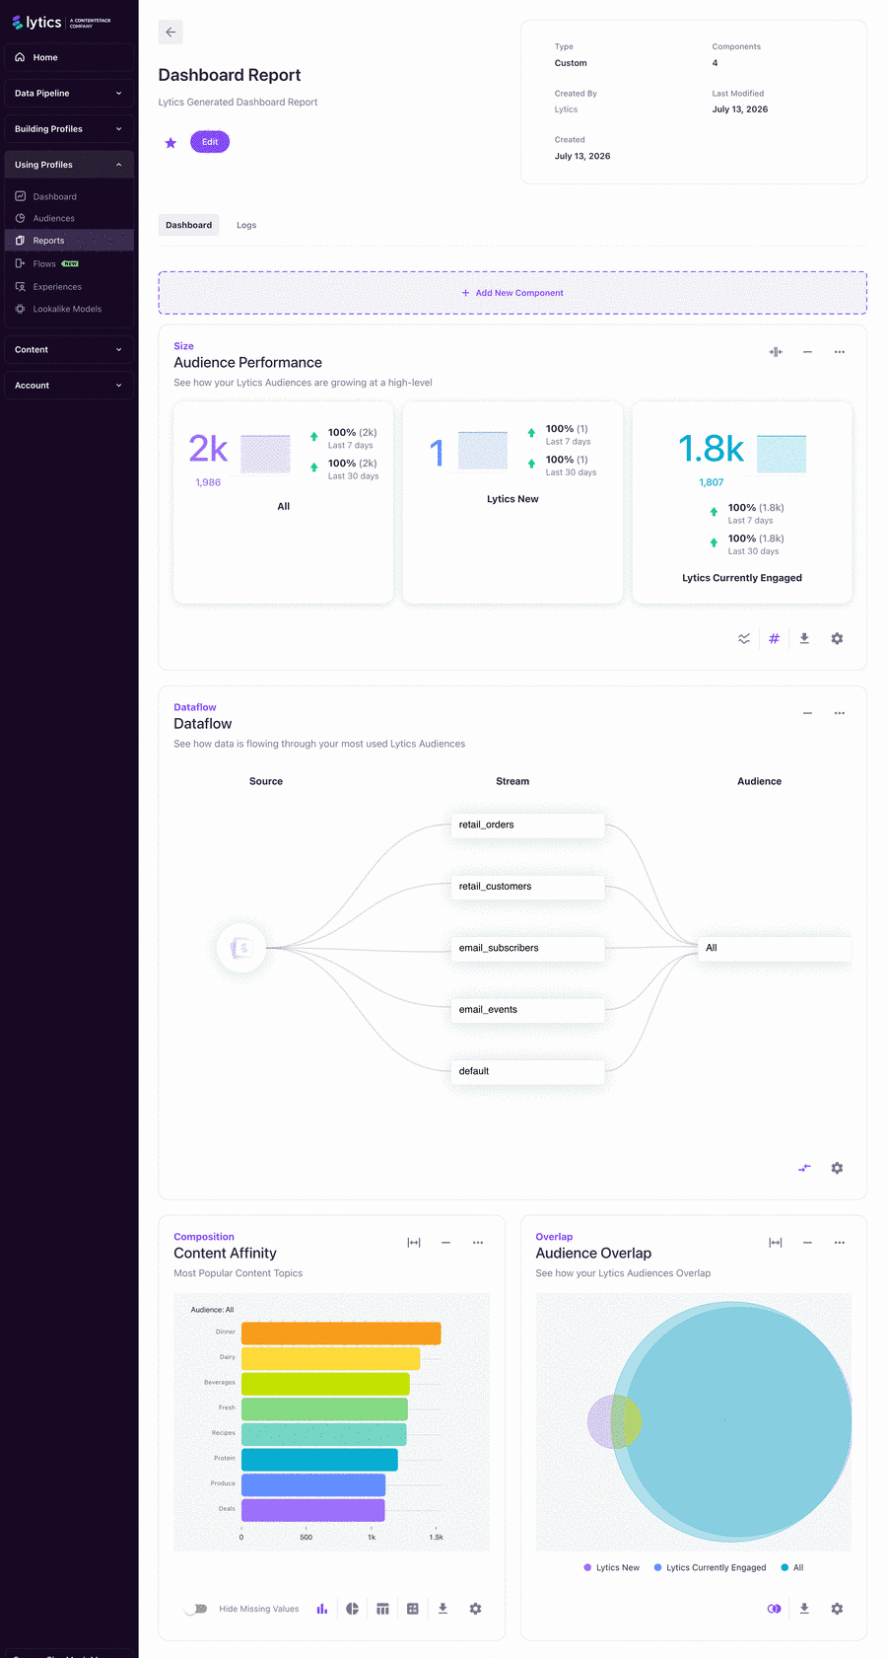
Task: Open Audiences in the sidebar
Action: click(69, 218)
